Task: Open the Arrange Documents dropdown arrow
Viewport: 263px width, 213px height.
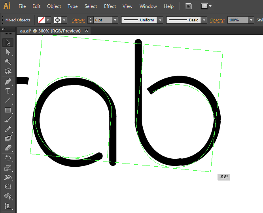Action: [x=210, y=6]
